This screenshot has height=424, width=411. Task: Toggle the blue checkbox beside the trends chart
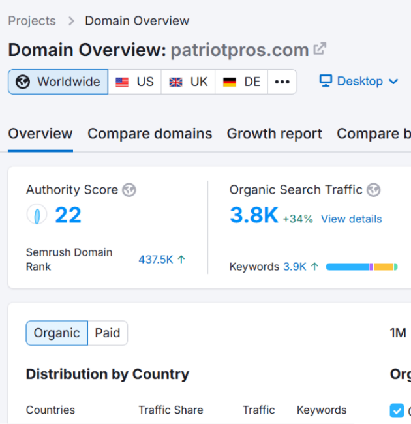point(397,410)
